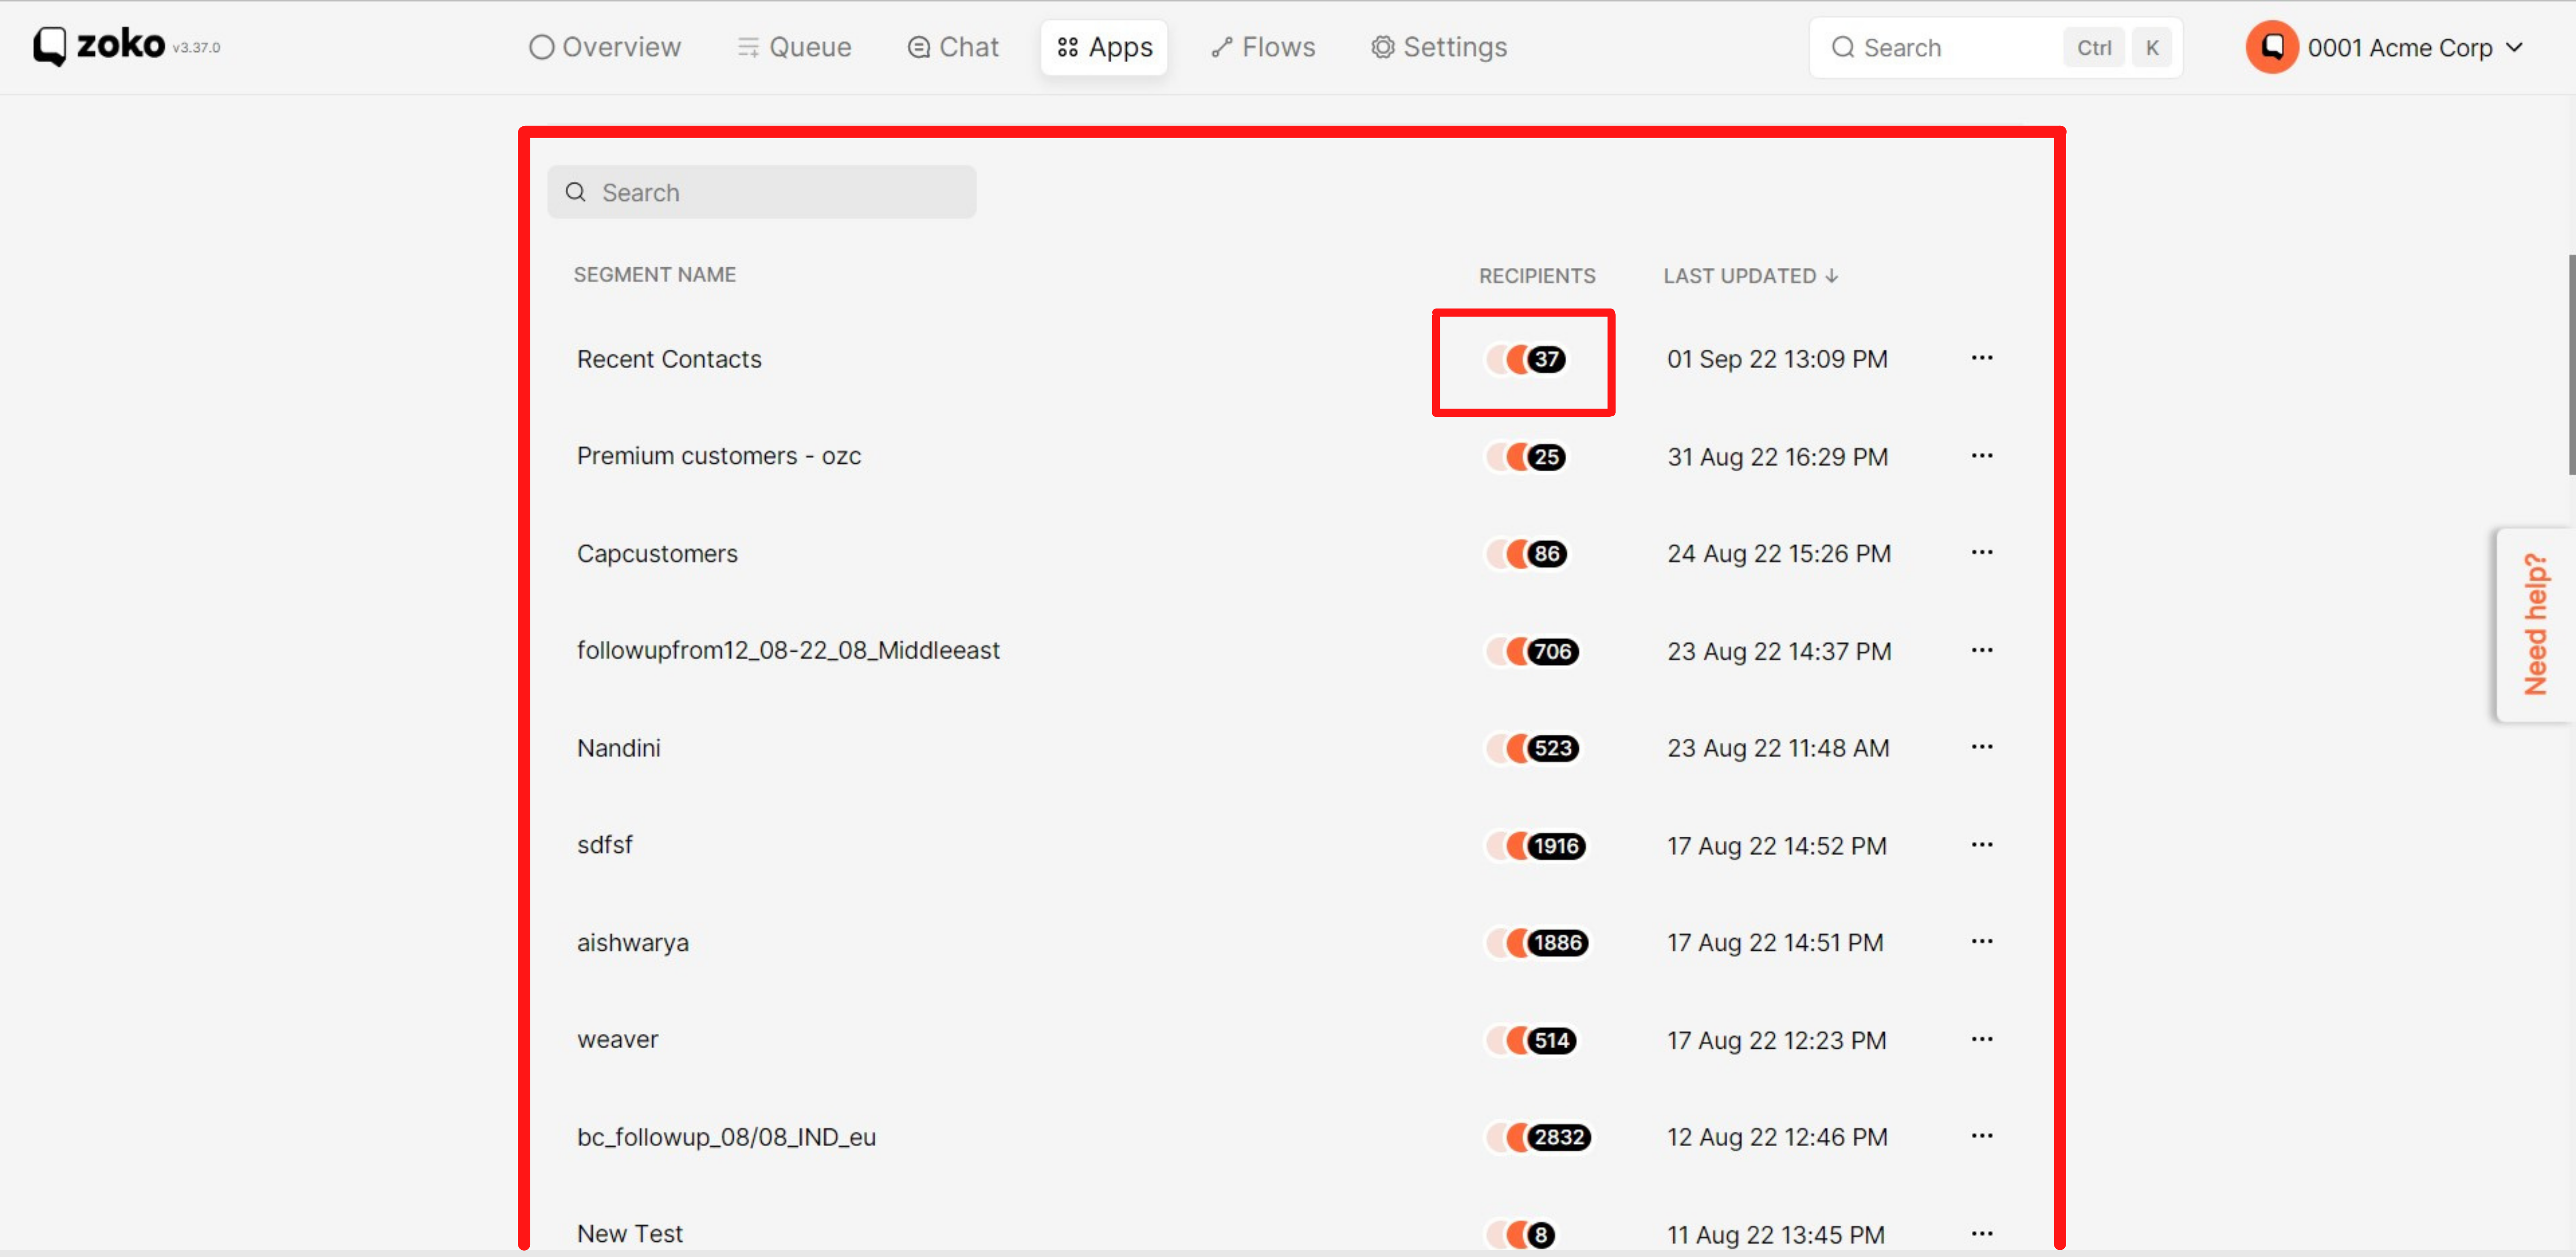
Task: Open the followupfrom12_08-22_08_Middleeast segment
Action: [788, 650]
